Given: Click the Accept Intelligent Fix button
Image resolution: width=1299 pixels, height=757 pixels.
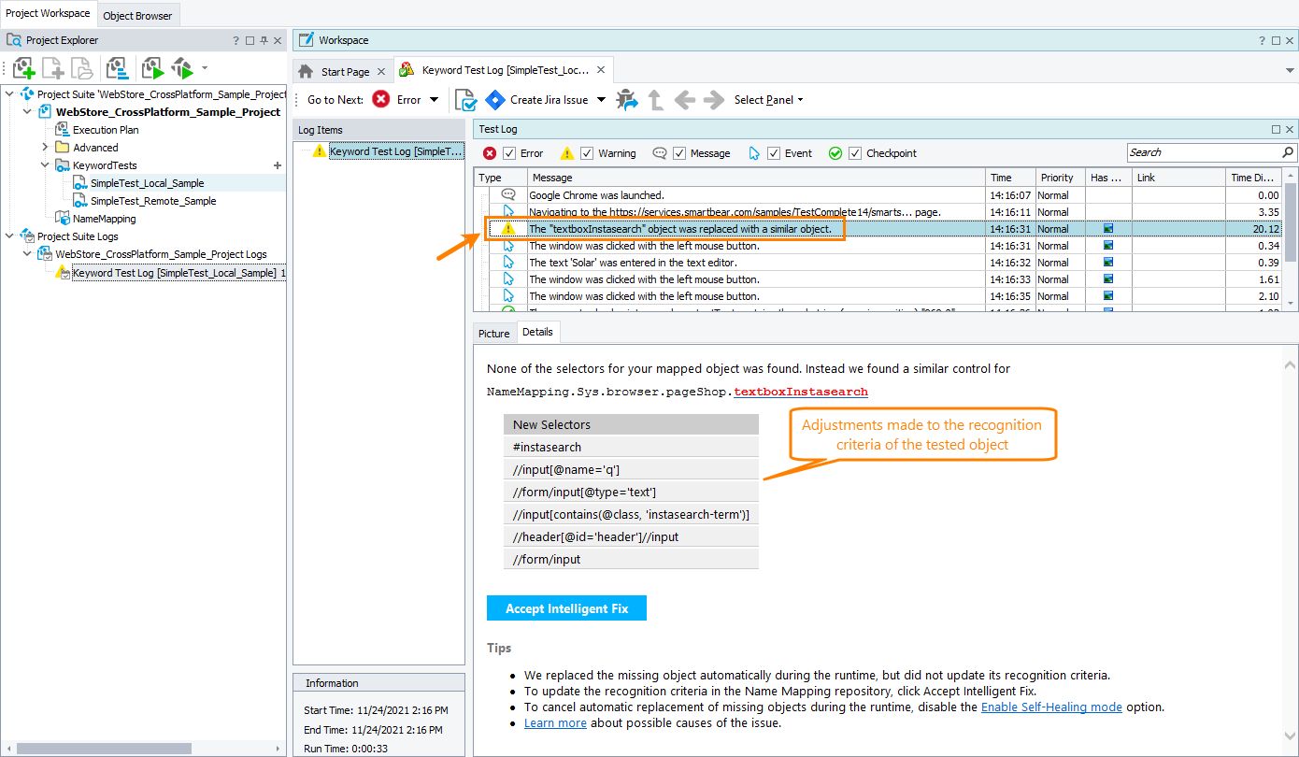Looking at the screenshot, I should point(566,607).
